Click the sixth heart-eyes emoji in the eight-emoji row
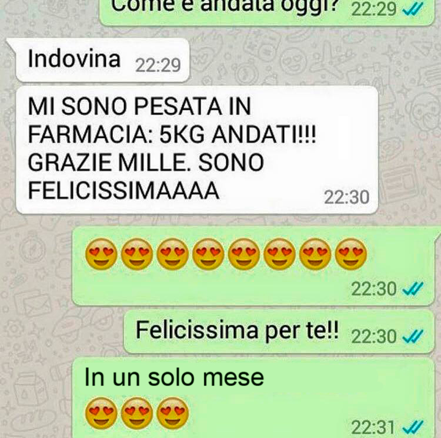The width and height of the screenshot is (441, 438). pyautogui.click(x=280, y=254)
